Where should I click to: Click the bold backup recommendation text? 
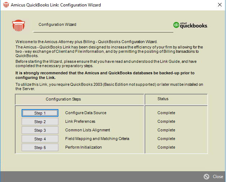pyautogui.click(x=105, y=75)
